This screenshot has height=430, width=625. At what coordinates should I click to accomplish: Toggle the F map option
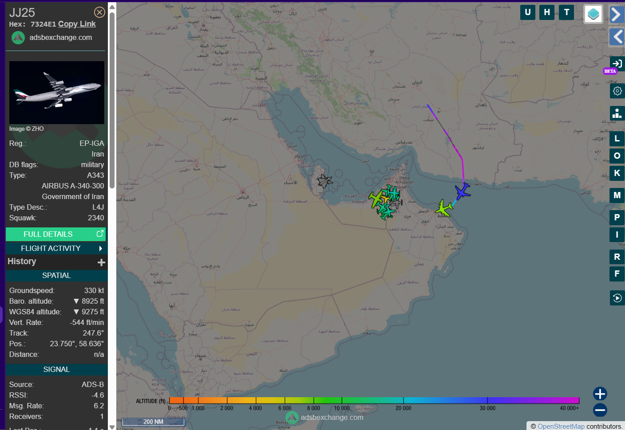[x=617, y=274]
